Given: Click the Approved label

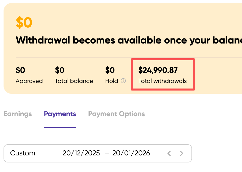Looking at the screenshot, I should [29, 81].
